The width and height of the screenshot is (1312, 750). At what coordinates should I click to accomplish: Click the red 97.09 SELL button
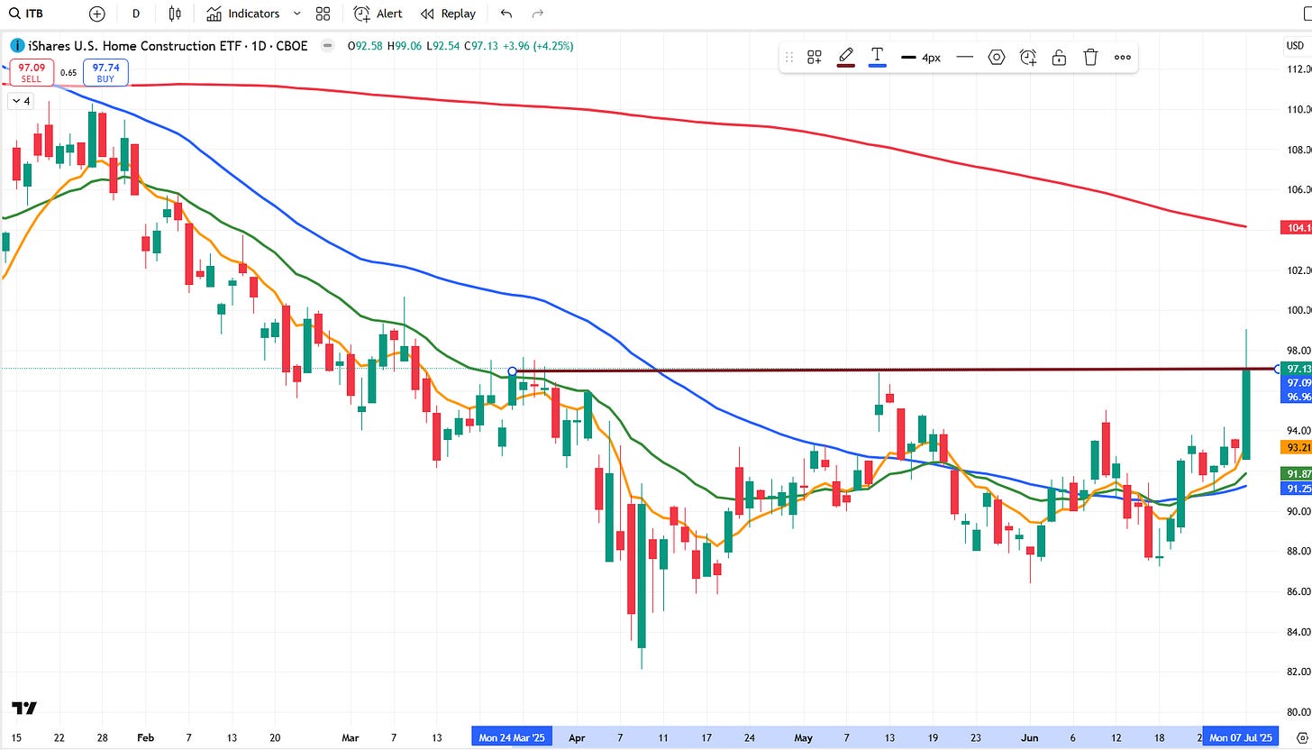coord(32,73)
